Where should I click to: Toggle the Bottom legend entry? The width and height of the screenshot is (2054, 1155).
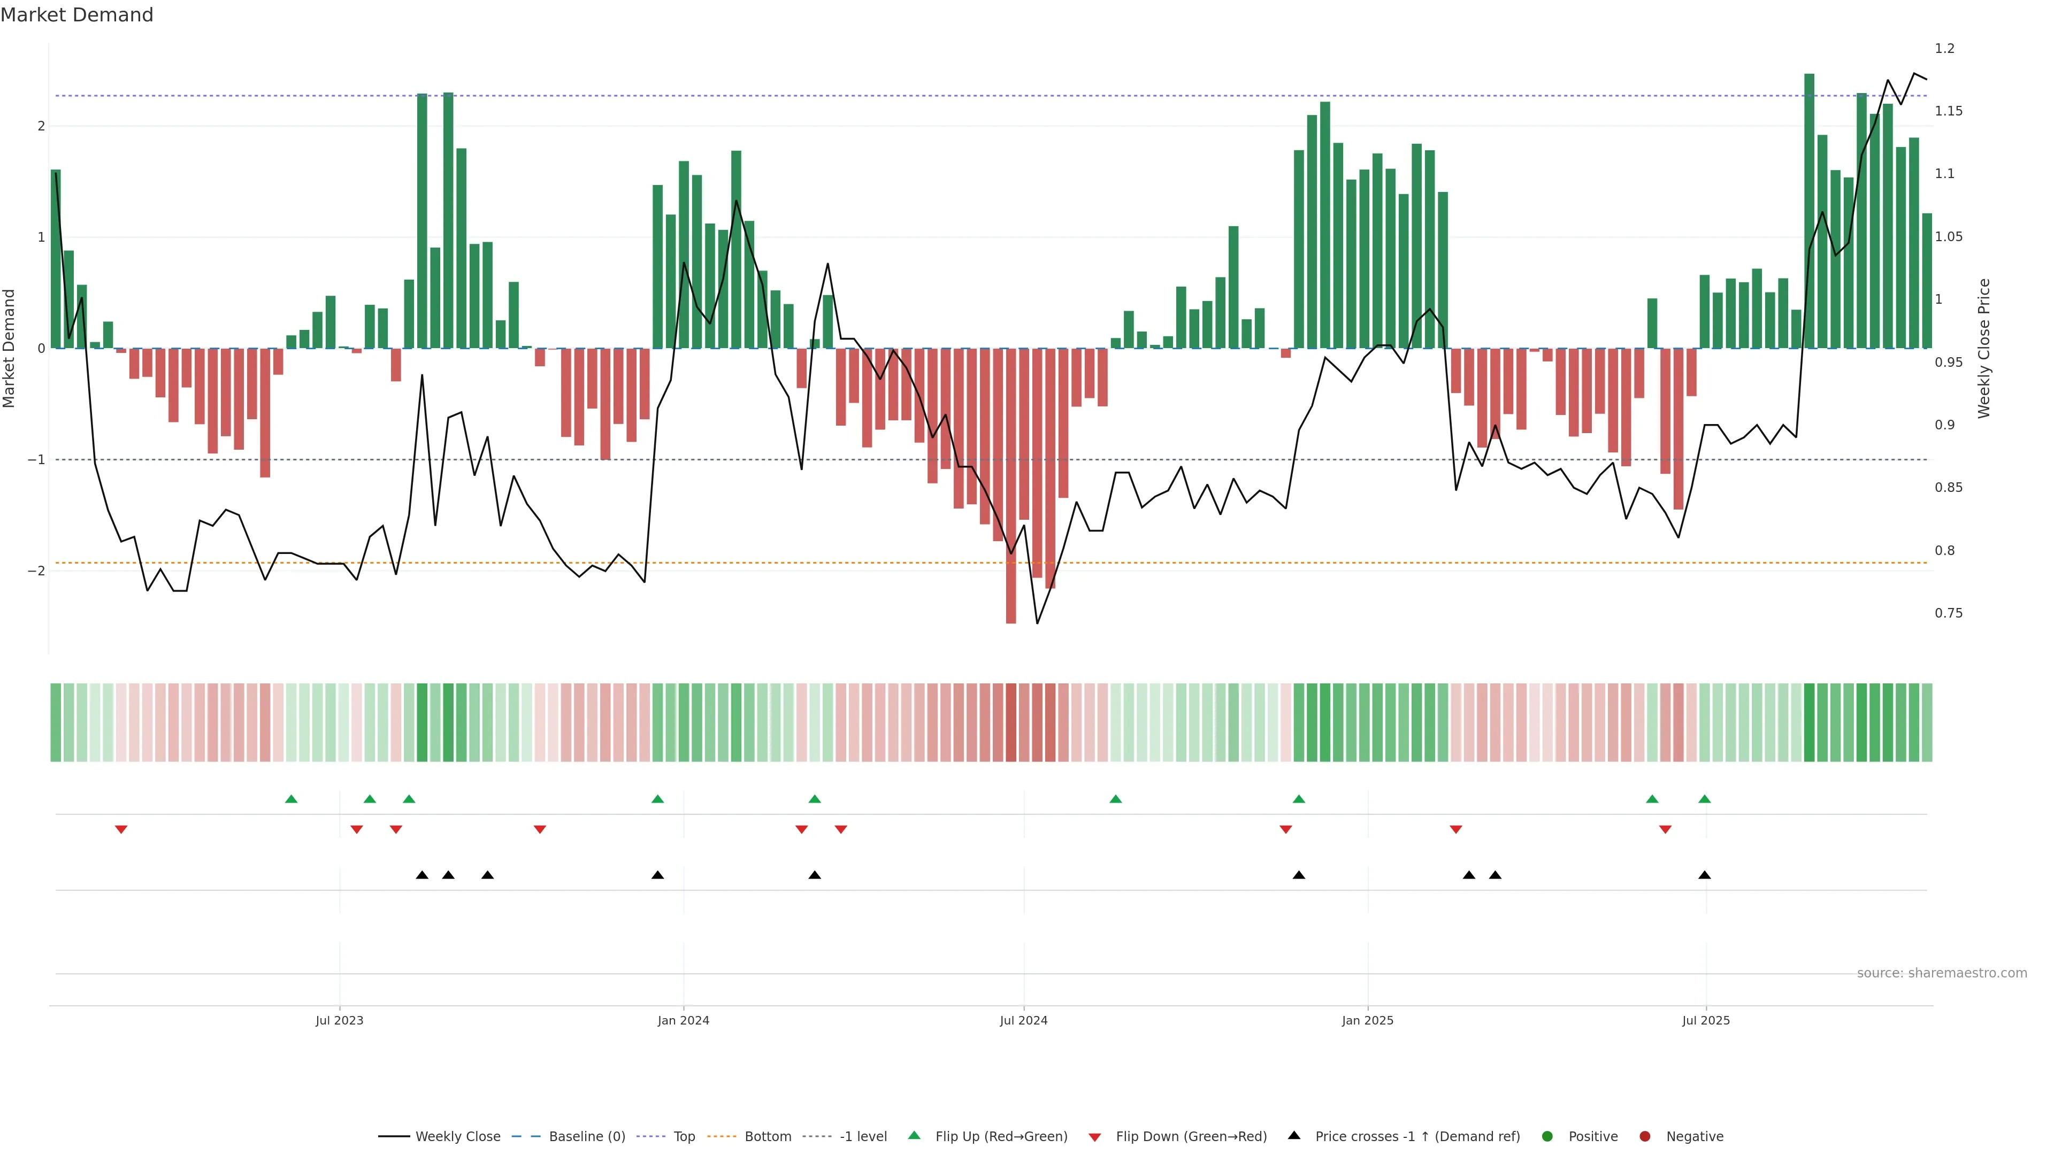coord(767,1136)
